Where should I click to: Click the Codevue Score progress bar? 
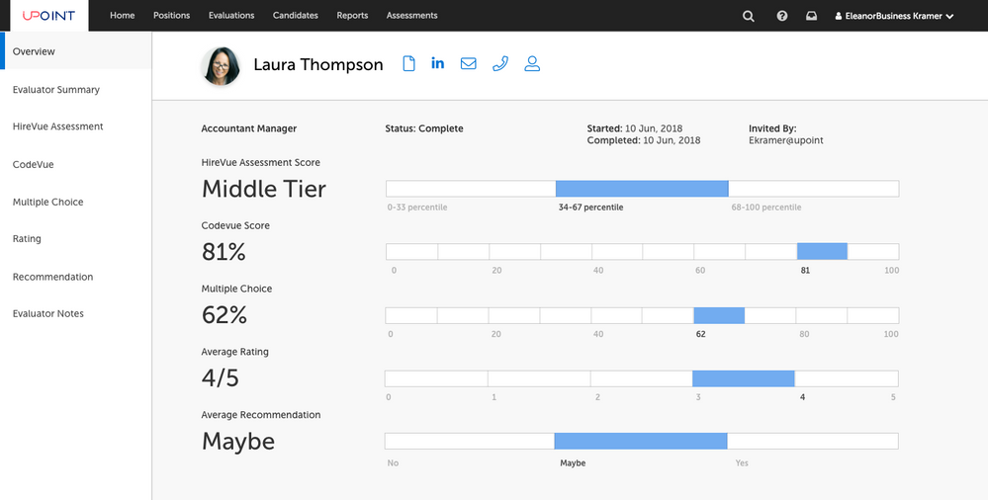[x=642, y=252]
